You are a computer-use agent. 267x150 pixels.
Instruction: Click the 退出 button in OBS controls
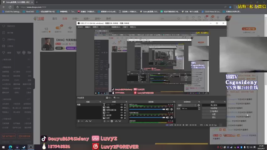(x=214, y=118)
